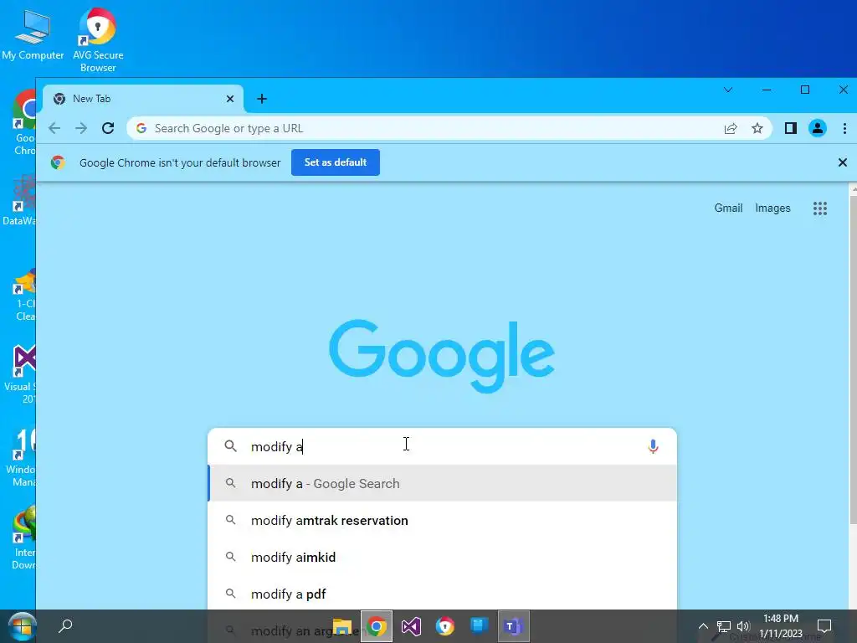Viewport: 857px width, 643px height.
Task: Click the Chrome logo in the infobar
Action: click(58, 162)
